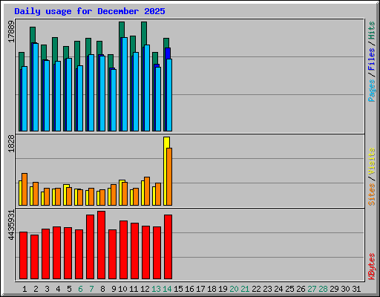Viewport: 380px width, 297px height.
Task: Click the red KBytes bar for day 8
Action: tap(101, 245)
